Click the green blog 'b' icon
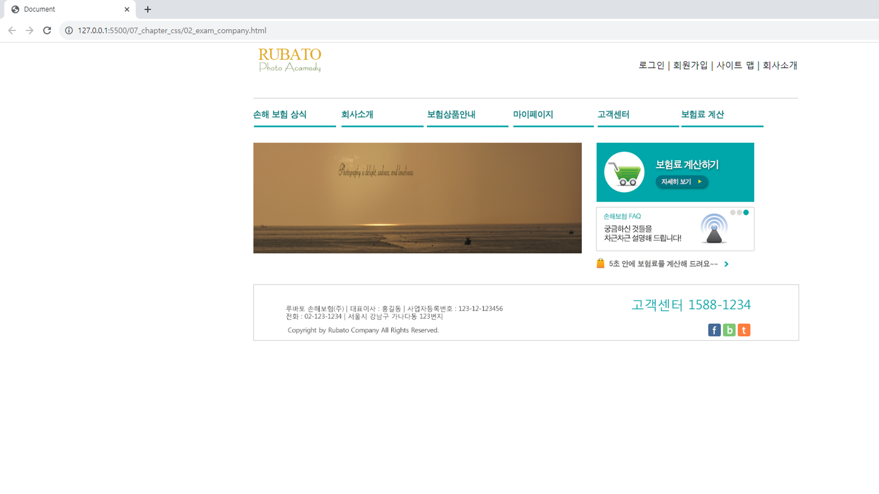The height and width of the screenshot is (494, 879). click(x=729, y=330)
